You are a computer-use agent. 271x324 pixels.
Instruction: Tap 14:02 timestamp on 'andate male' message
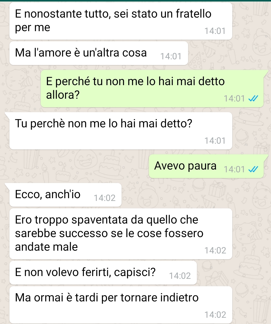(215, 250)
